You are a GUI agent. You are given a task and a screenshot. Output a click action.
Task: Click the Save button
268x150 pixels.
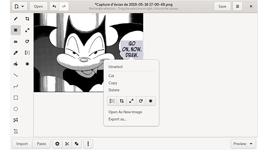tap(222, 6)
